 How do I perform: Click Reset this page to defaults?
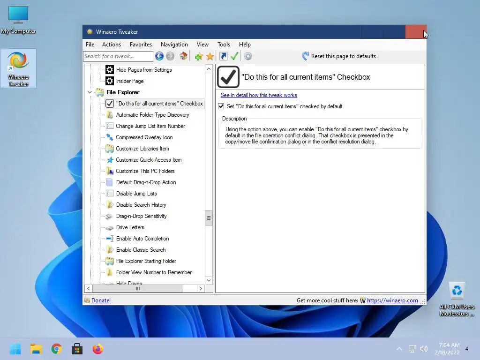(339, 56)
